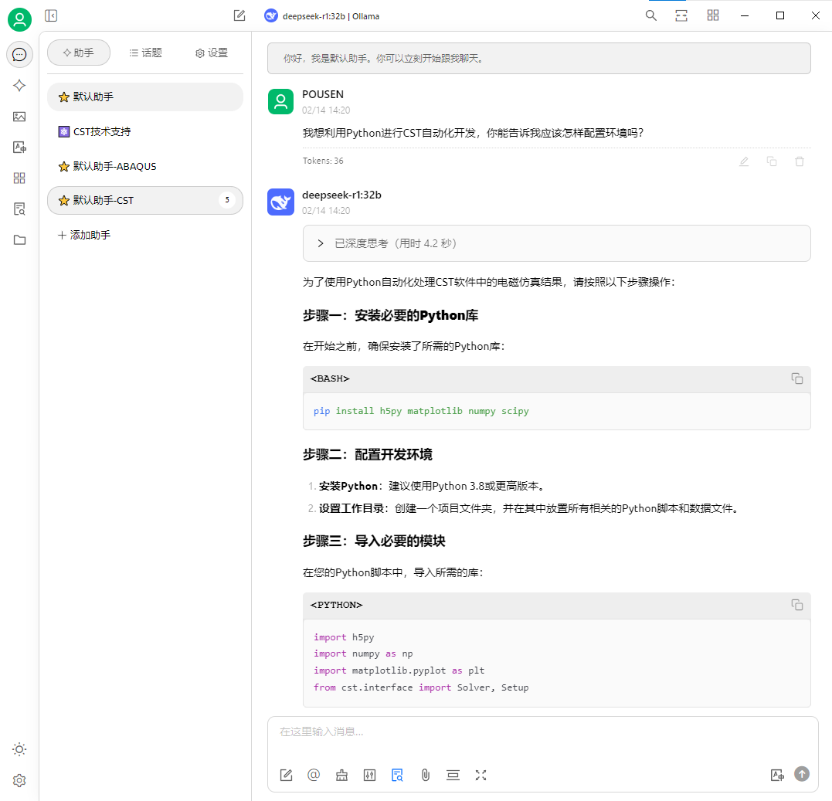The height and width of the screenshot is (801, 832).
Task: Toggle knowledge base in the input toolbar
Action: (x=397, y=775)
